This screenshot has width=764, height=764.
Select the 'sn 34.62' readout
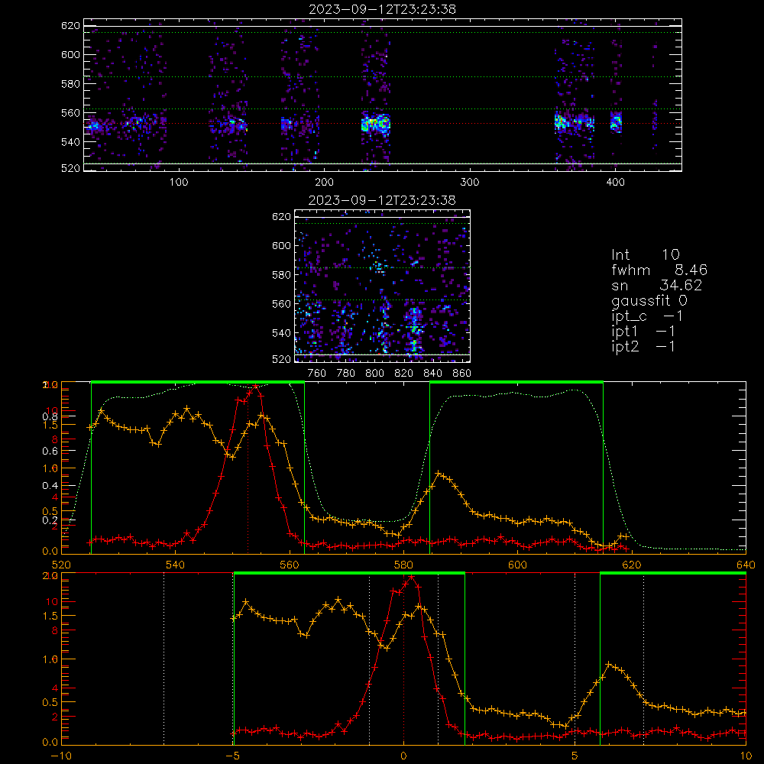[x=657, y=285]
